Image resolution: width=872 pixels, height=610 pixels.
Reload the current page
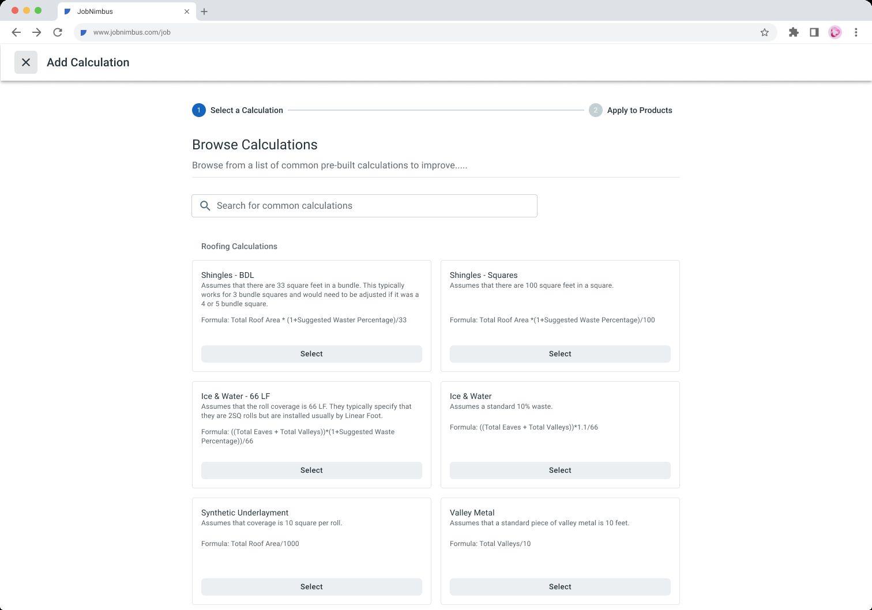tap(58, 32)
